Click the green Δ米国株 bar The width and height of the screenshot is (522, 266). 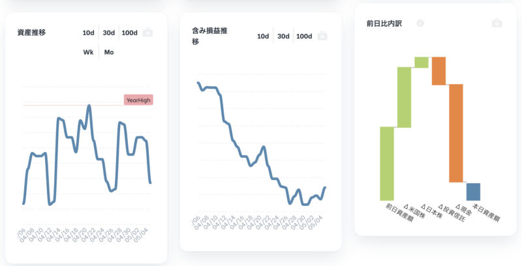coord(404,97)
